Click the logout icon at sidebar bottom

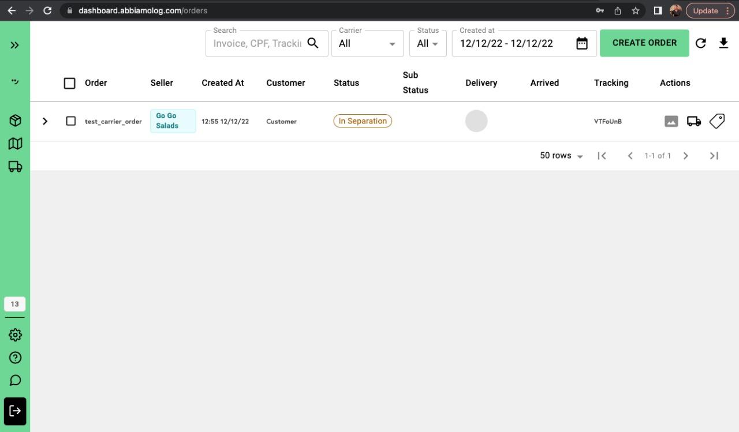pyautogui.click(x=15, y=411)
